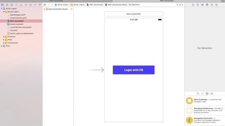
Task: Open the Project navigator folder icon
Action: coord(2,5)
